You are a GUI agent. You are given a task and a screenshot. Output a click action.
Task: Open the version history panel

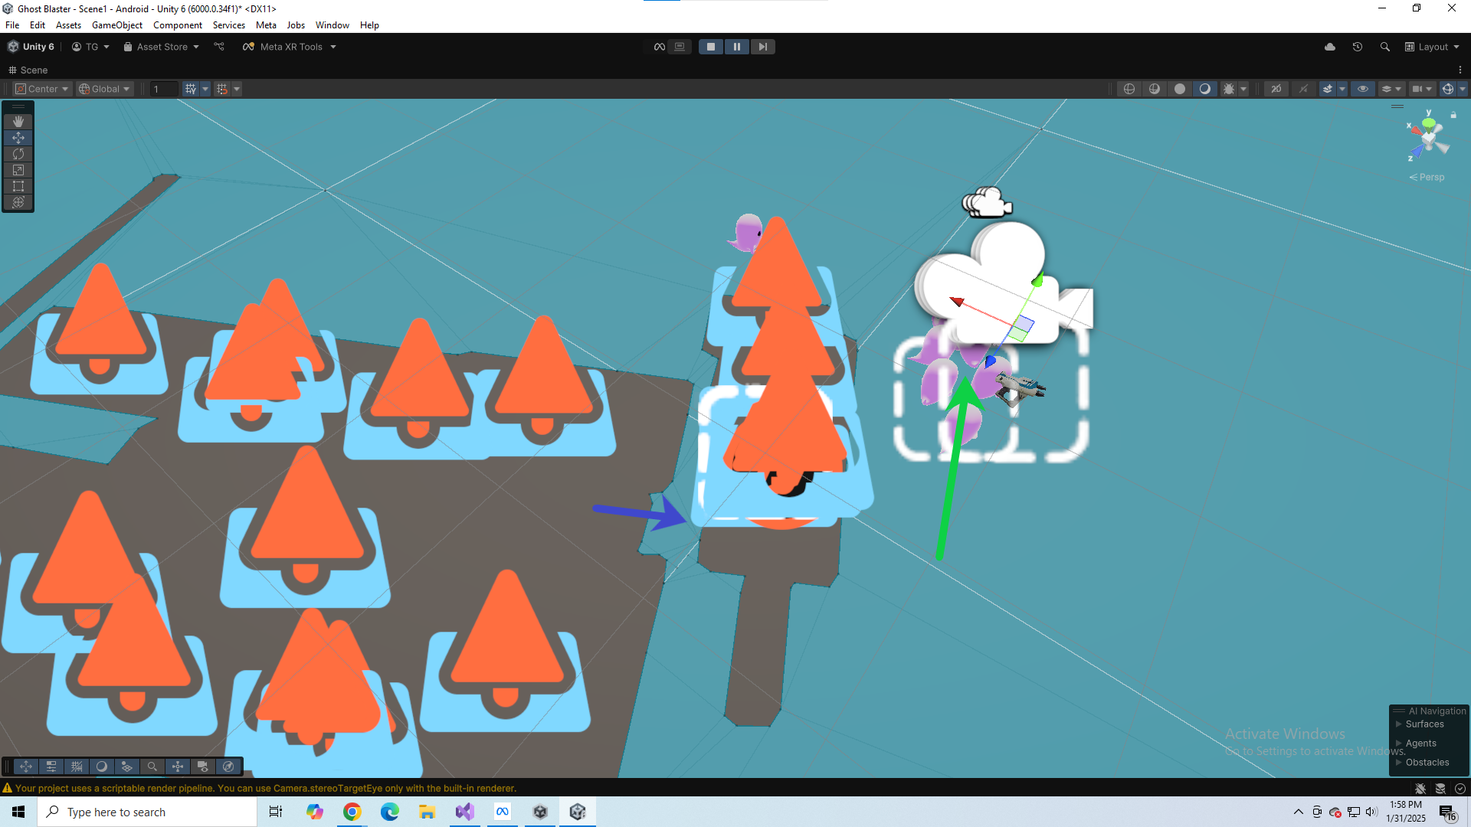(1358, 47)
